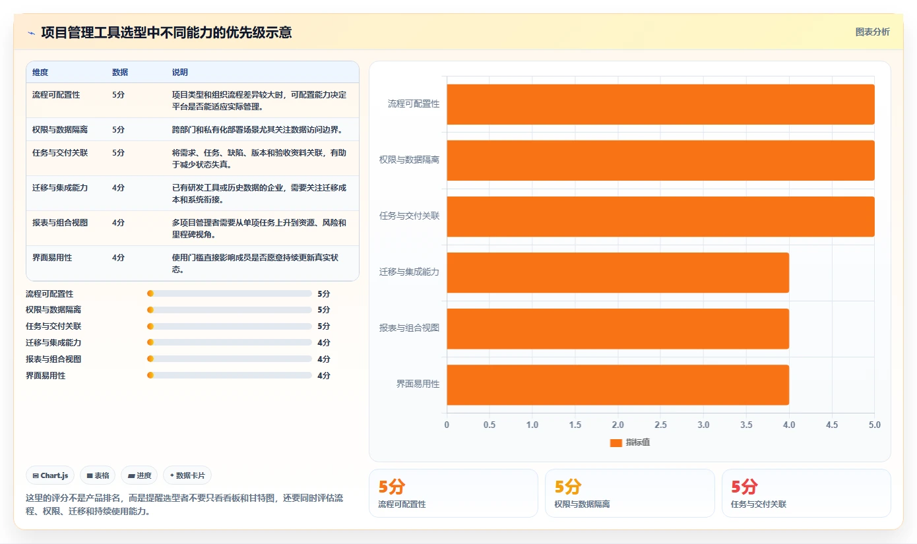The image size is (917, 544).
Task: Select the 权限与数据隔离 table row name
Action: click(60, 130)
